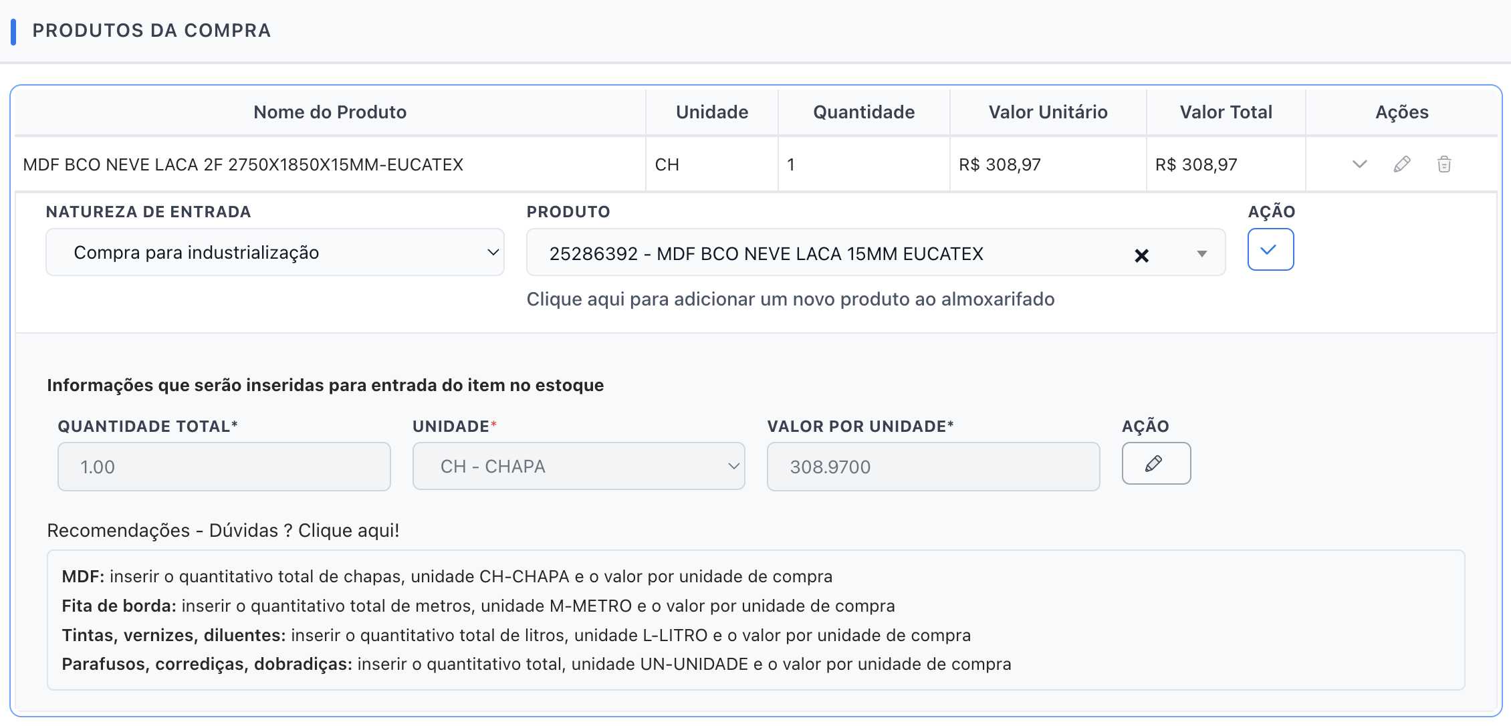Click the Nome do Produto column header
1511x726 pixels.
(330, 112)
